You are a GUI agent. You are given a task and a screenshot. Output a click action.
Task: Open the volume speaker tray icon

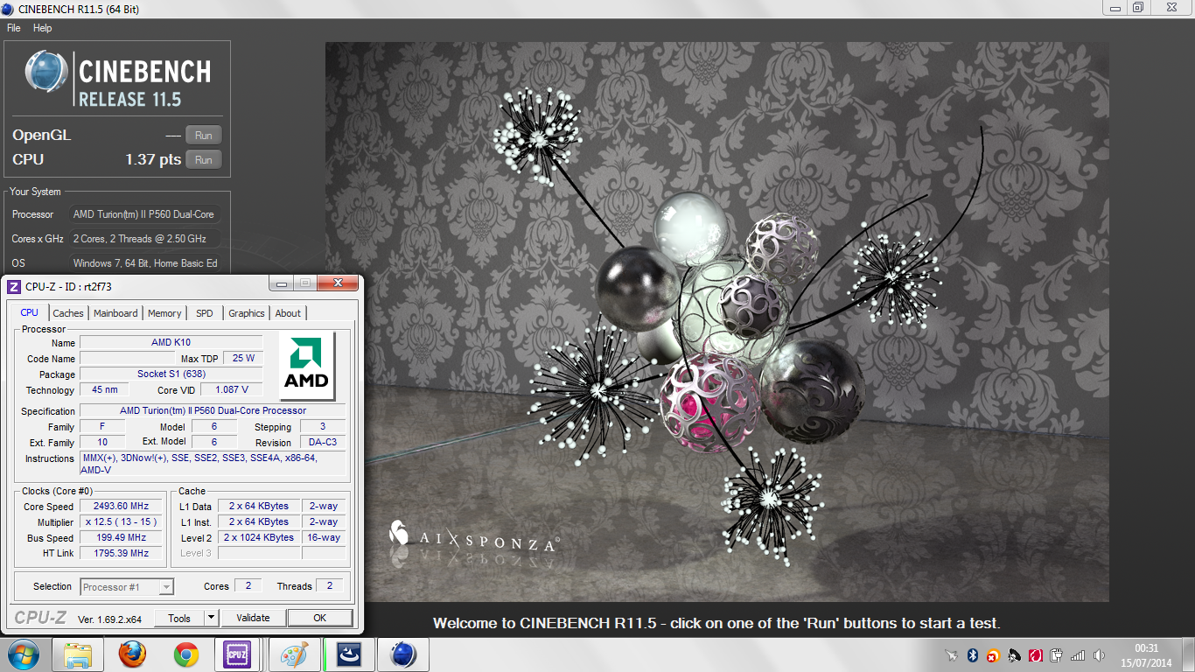pos(1099,654)
